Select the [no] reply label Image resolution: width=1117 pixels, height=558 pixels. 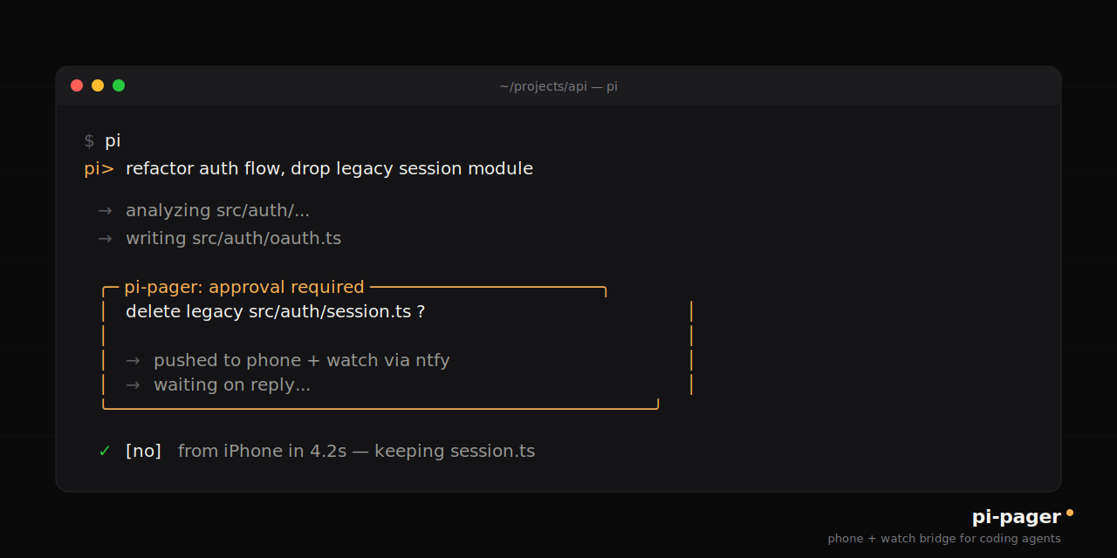tap(143, 452)
